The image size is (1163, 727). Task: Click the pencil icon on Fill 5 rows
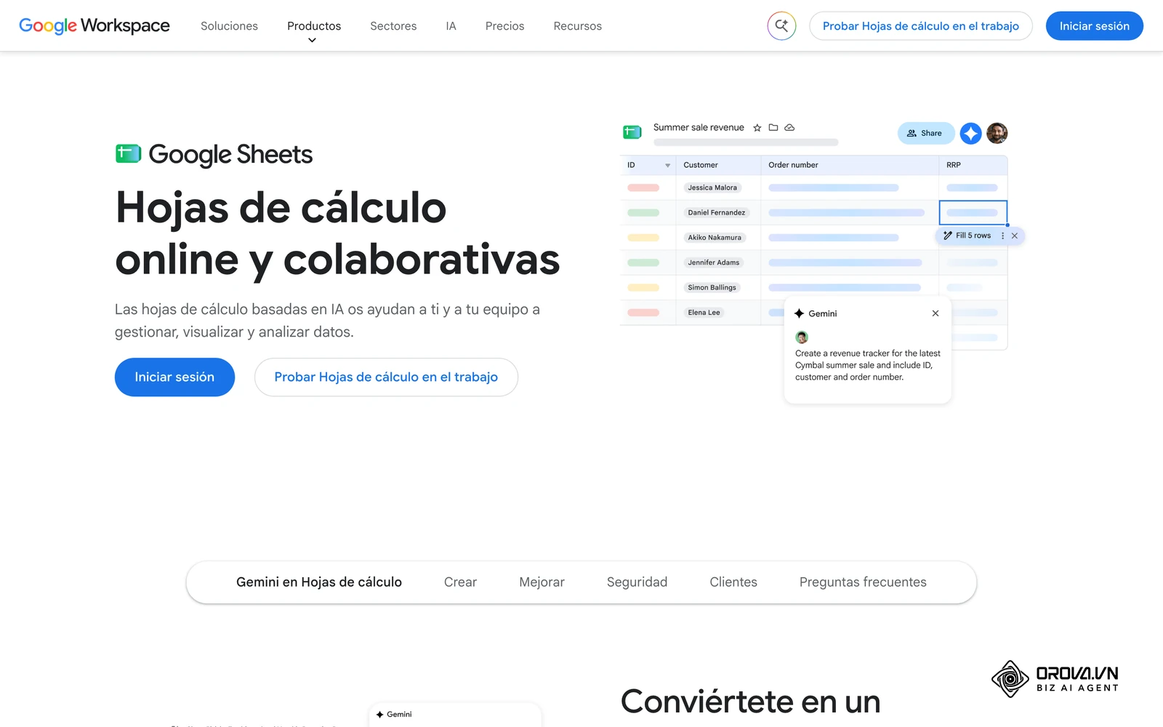tap(948, 236)
